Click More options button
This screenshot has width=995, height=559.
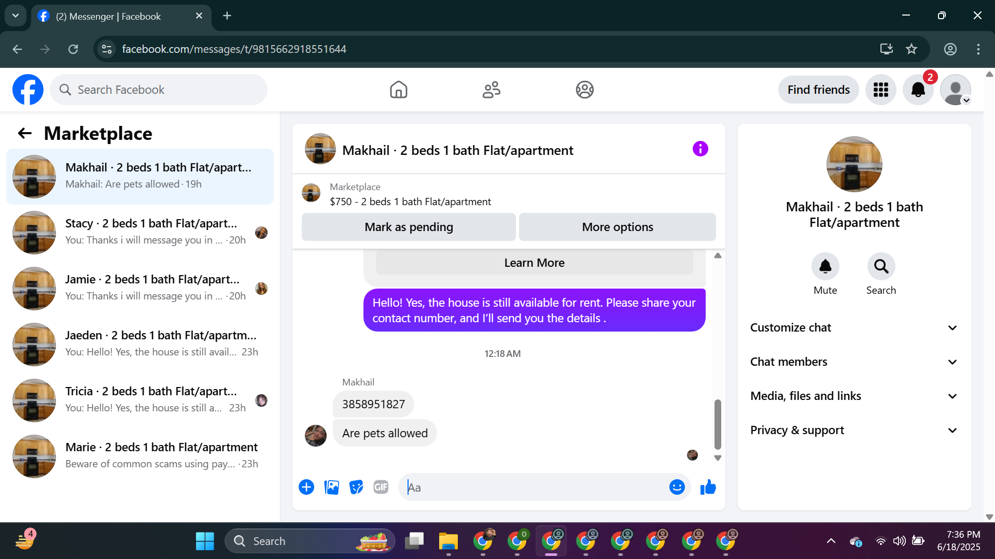click(x=618, y=227)
